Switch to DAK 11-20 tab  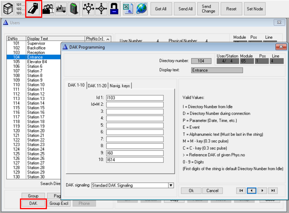tap(98, 85)
